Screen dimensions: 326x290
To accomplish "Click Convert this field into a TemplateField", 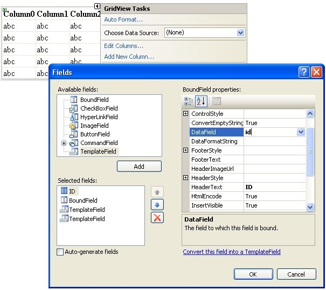I will click(x=232, y=252).
